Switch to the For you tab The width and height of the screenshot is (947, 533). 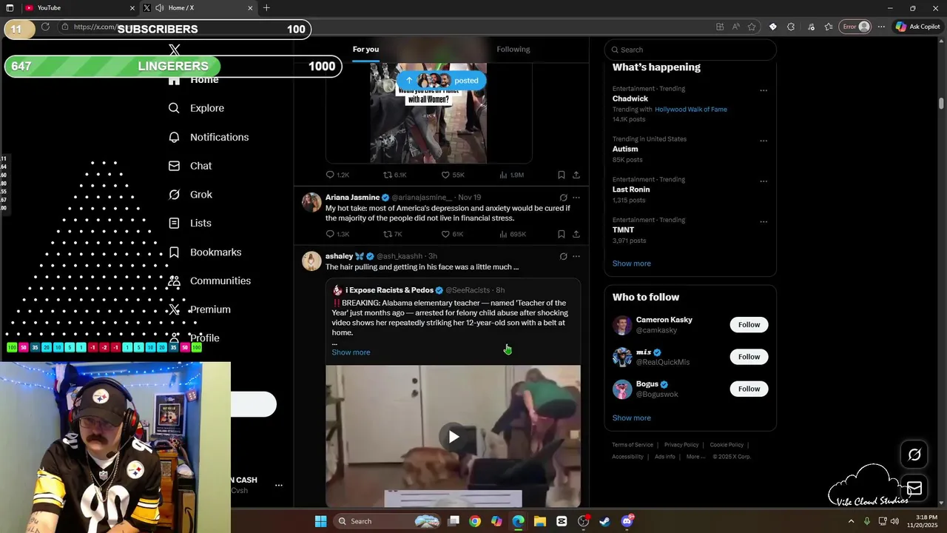(365, 50)
